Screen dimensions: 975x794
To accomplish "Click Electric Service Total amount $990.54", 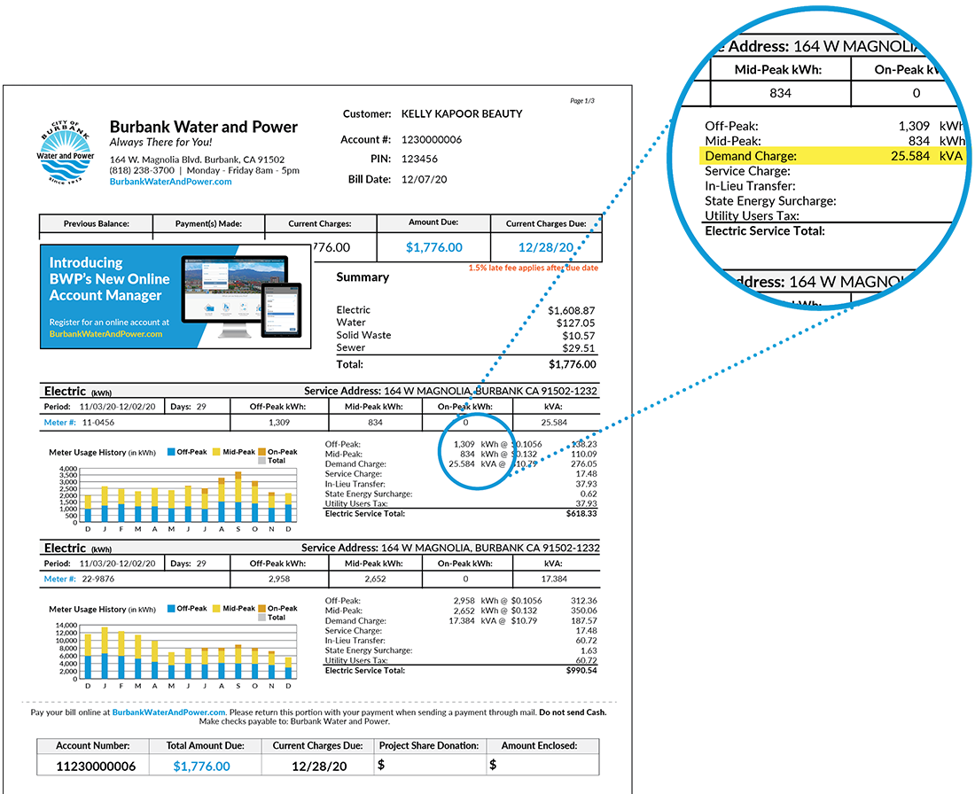I will click(581, 670).
